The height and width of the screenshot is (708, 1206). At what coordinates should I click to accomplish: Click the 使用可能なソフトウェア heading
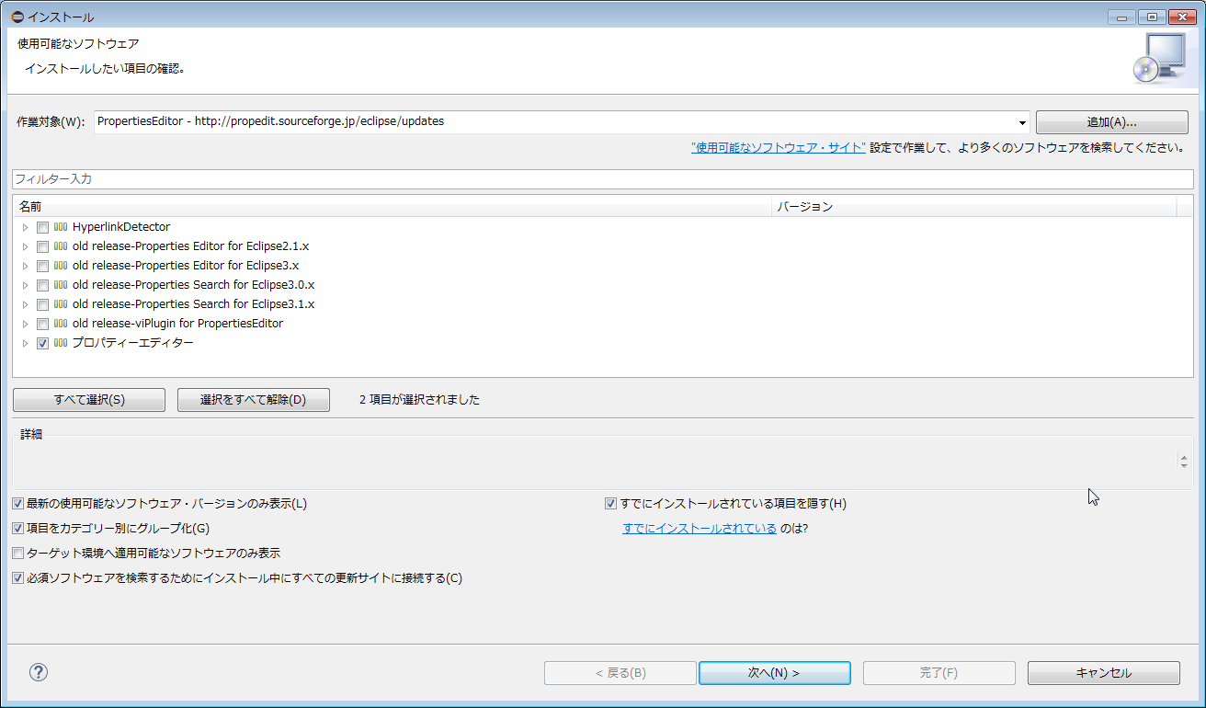click(78, 44)
